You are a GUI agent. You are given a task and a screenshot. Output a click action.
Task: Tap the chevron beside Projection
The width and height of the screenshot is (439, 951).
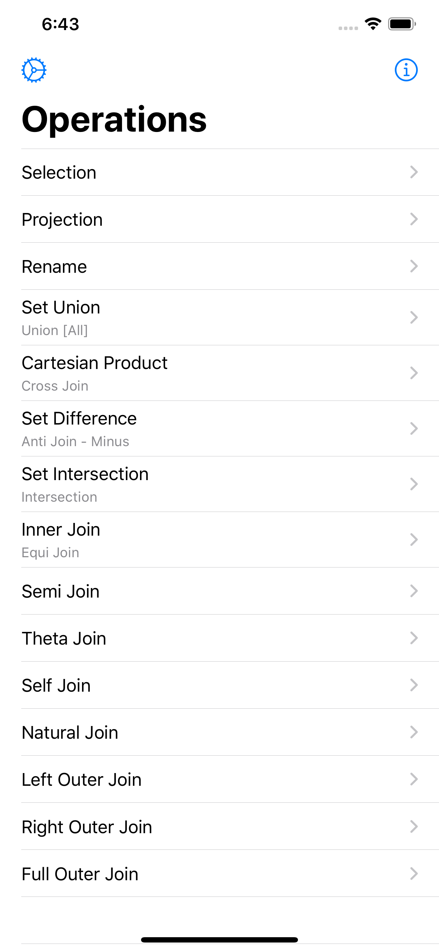414,219
